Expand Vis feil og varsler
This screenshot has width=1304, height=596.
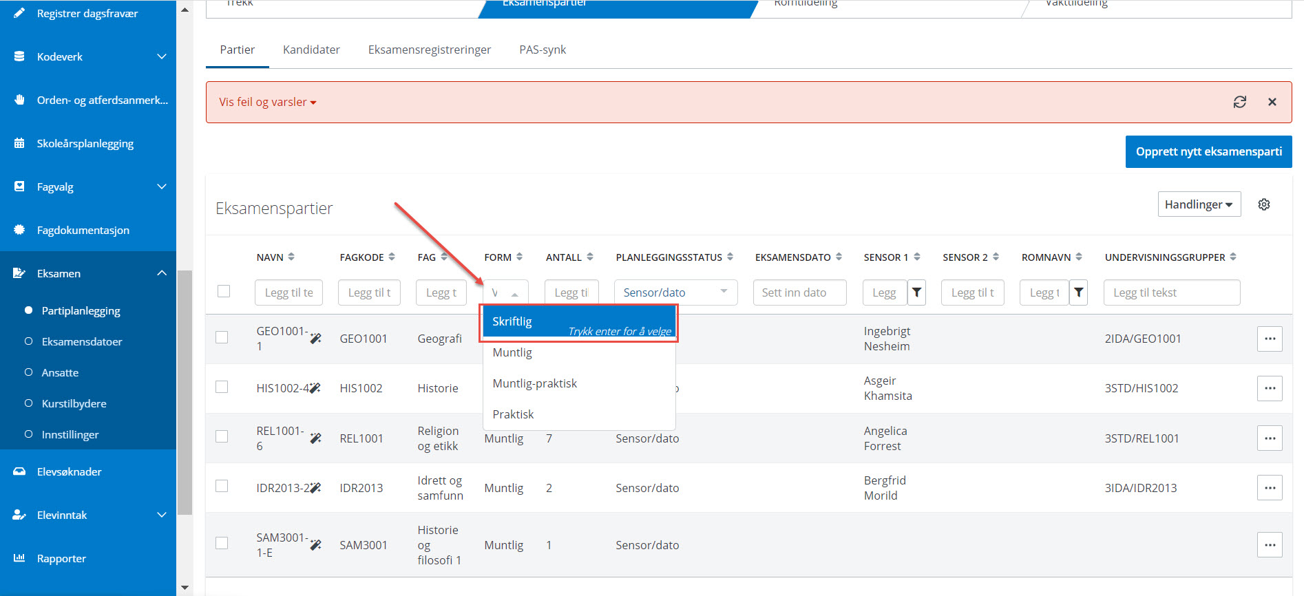(x=267, y=102)
